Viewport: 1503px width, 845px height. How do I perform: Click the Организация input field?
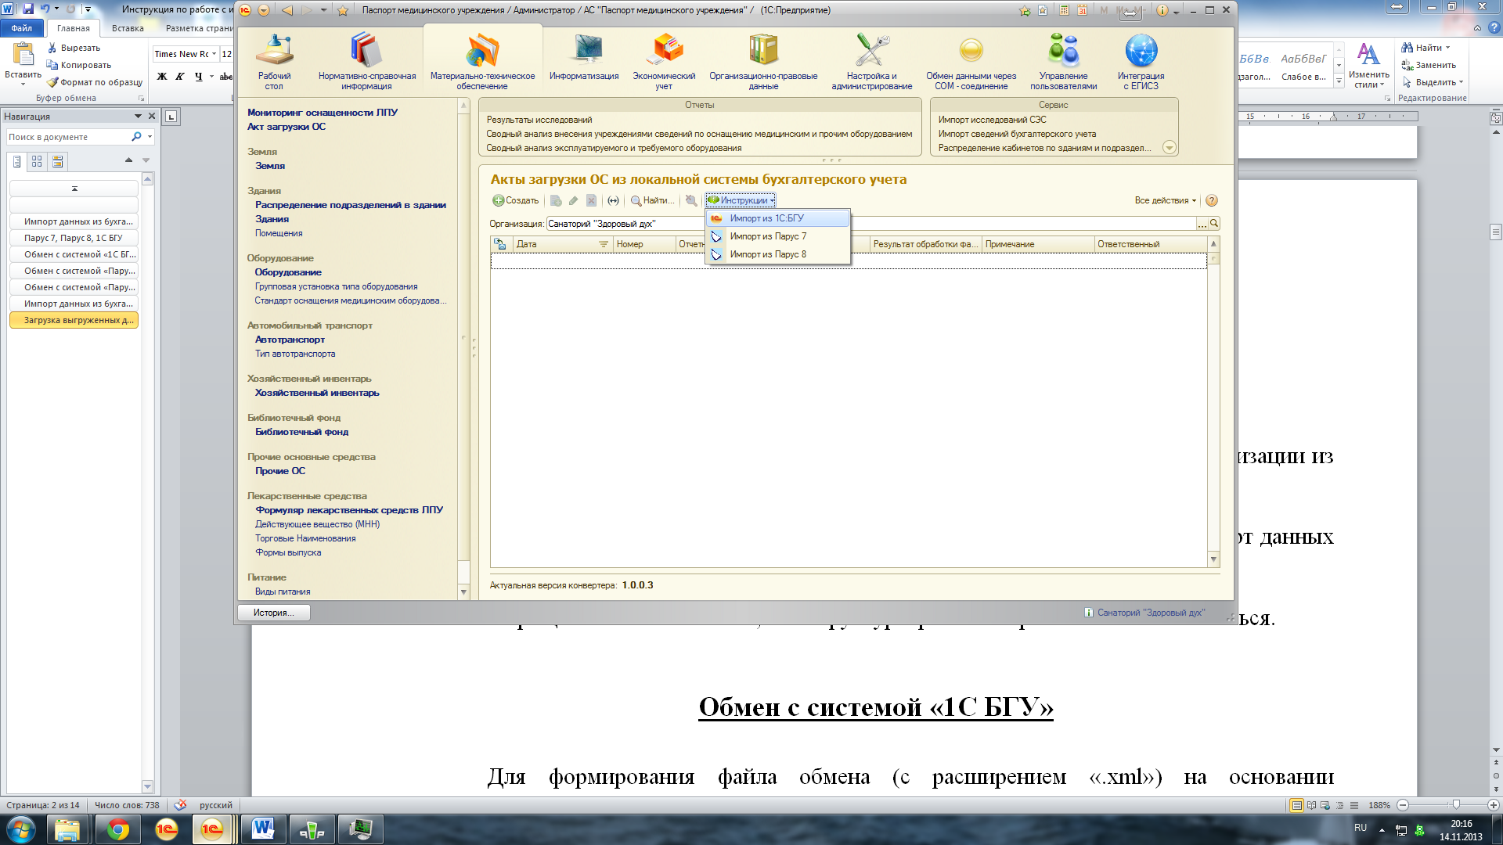tap(870, 224)
